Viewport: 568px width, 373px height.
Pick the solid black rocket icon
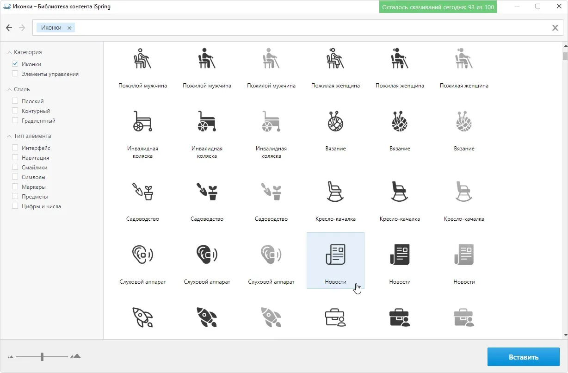click(x=207, y=317)
